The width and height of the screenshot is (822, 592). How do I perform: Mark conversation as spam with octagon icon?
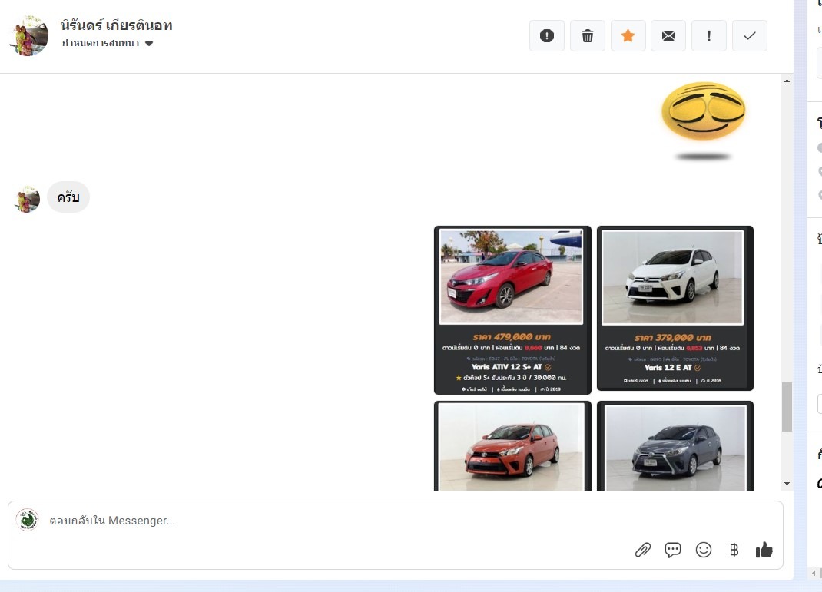coord(547,36)
